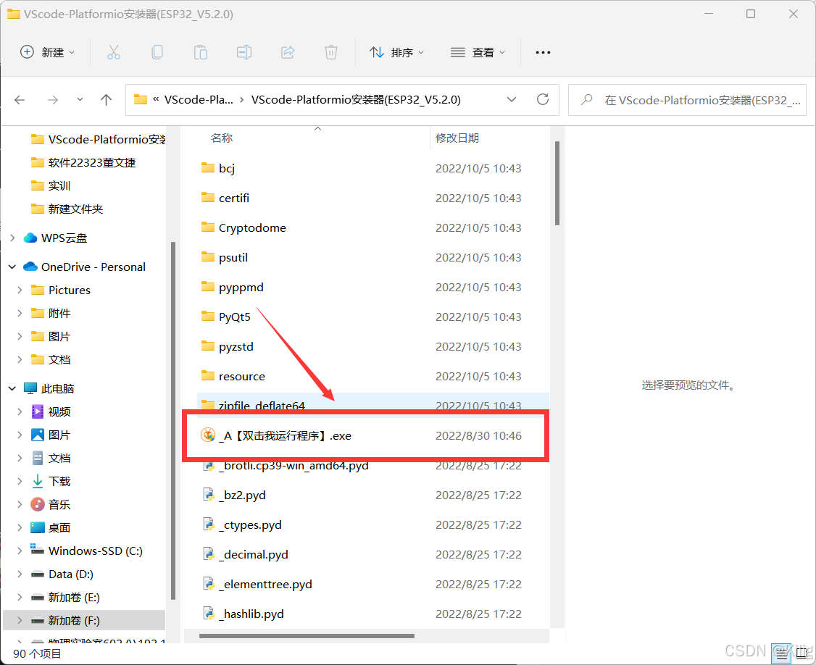Viewport: 816px width, 665px height.
Task: Open the 新建 dropdown menu
Action: coord(48,53)
